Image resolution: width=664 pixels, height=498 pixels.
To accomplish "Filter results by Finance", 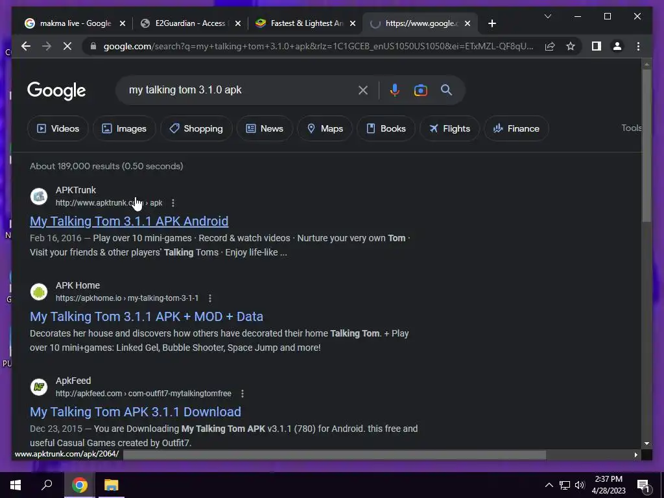I will pos(516,128).
